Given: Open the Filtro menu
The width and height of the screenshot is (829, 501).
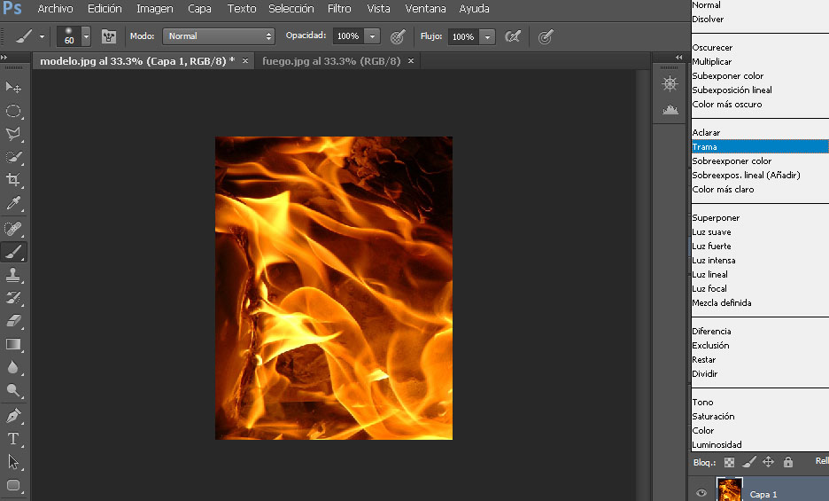Looking at the screenshot, I should pos(339,9).
